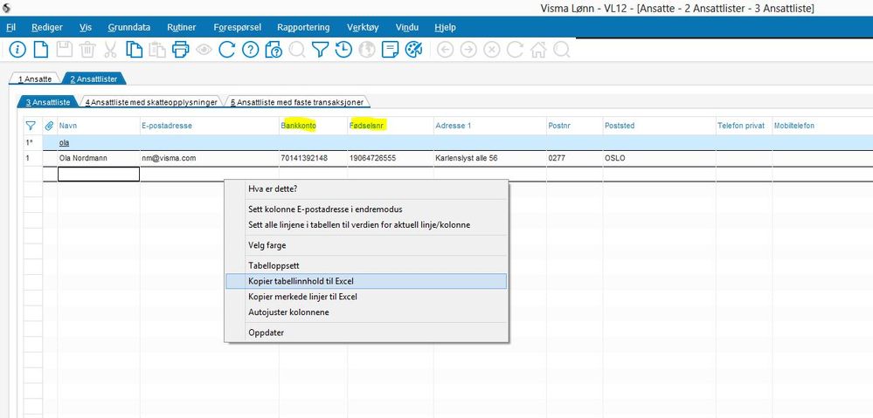Viewport: 873px width, 418px height.
Task: Open Help question mark icon
Action: [251, 50]
